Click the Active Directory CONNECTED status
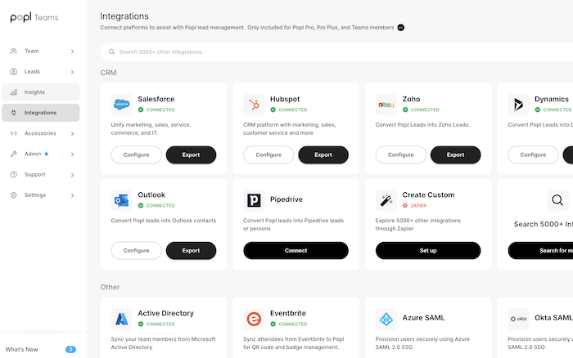This screenshot has height=358, width=573. pyautogui.click(x=156, y=324)
